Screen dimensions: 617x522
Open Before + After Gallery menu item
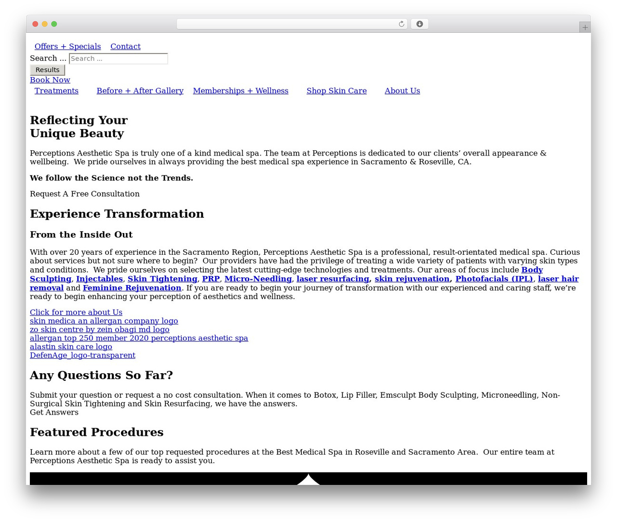140,91
